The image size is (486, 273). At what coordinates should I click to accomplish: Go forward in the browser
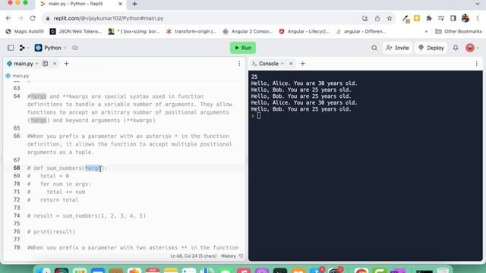click(21, 18)
